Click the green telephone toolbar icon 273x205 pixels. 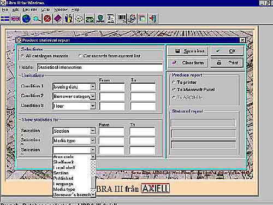point(90,19)
